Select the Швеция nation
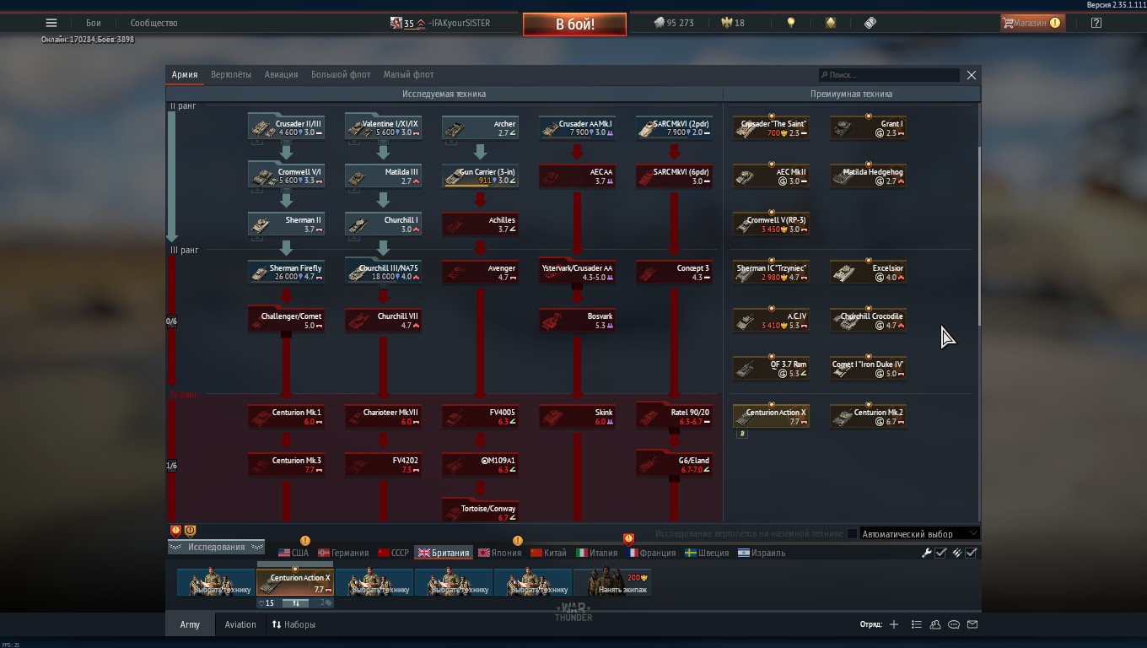This screenshot has width=1147, height=648. click(x=706, y=553)
